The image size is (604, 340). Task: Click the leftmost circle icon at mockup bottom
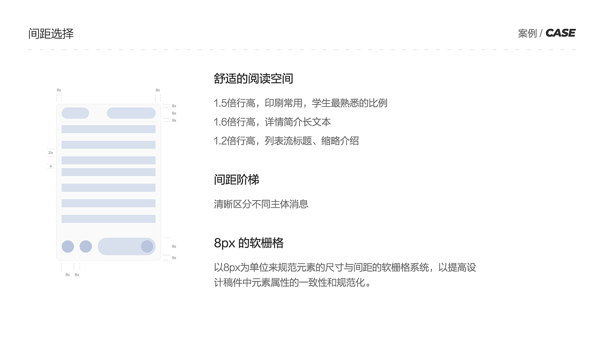click(x=67, y=246)
